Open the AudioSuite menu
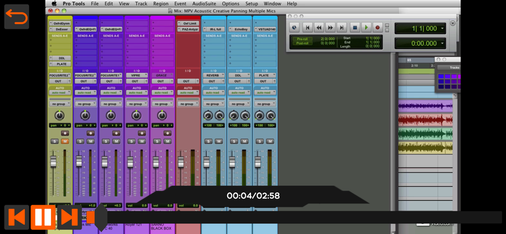506x234 pixels. point(204,4)
